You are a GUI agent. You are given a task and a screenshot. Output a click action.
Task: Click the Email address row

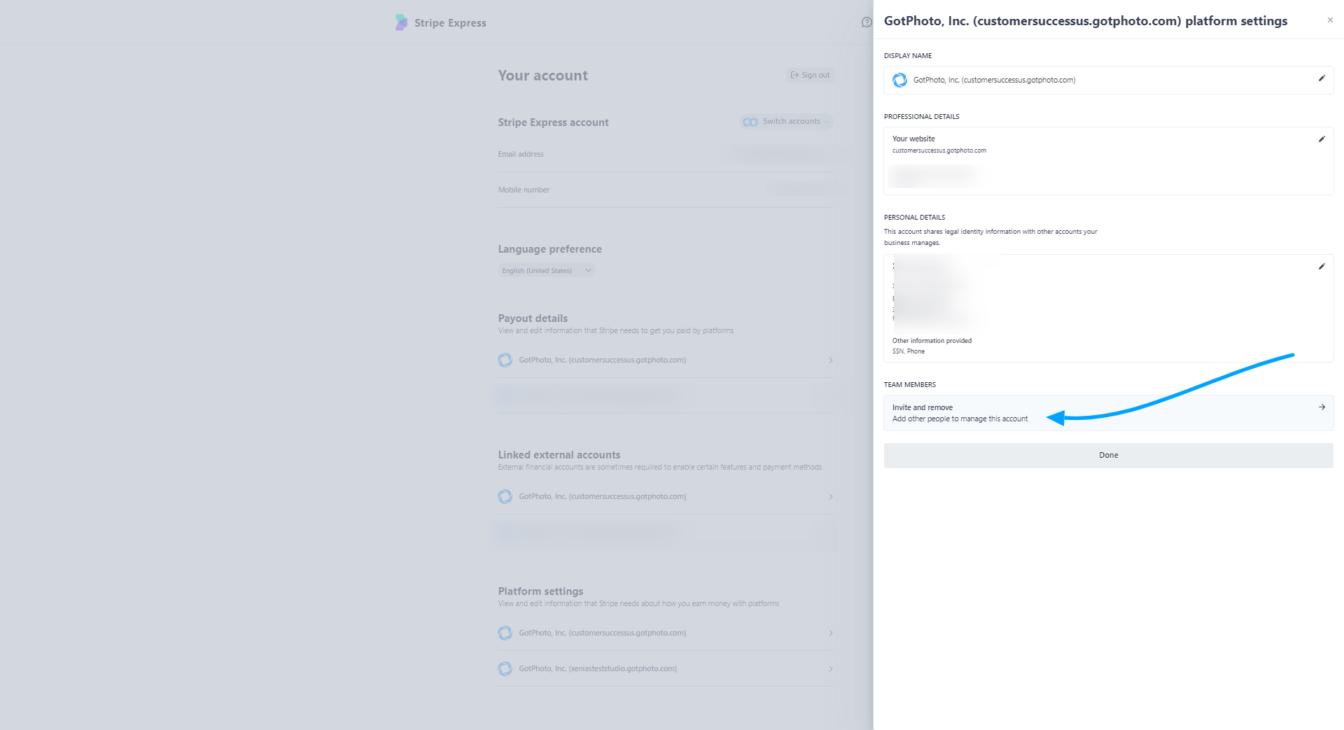click(666, 155)
